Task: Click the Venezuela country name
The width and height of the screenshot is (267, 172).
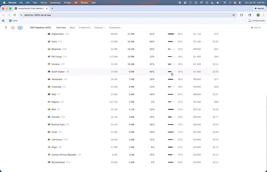Action: [x=57, y=79]
